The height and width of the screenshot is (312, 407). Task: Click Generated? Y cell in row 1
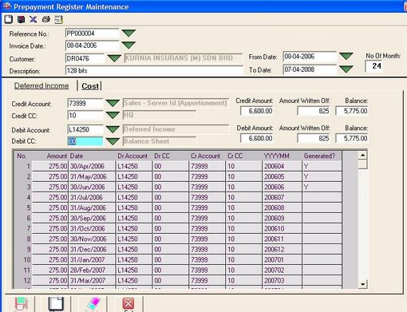click(x=322, y=166)
